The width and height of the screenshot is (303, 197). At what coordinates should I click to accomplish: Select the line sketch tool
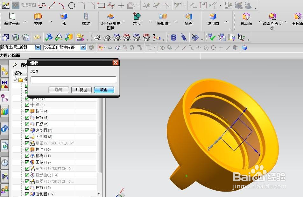click(x=52, y=5)
